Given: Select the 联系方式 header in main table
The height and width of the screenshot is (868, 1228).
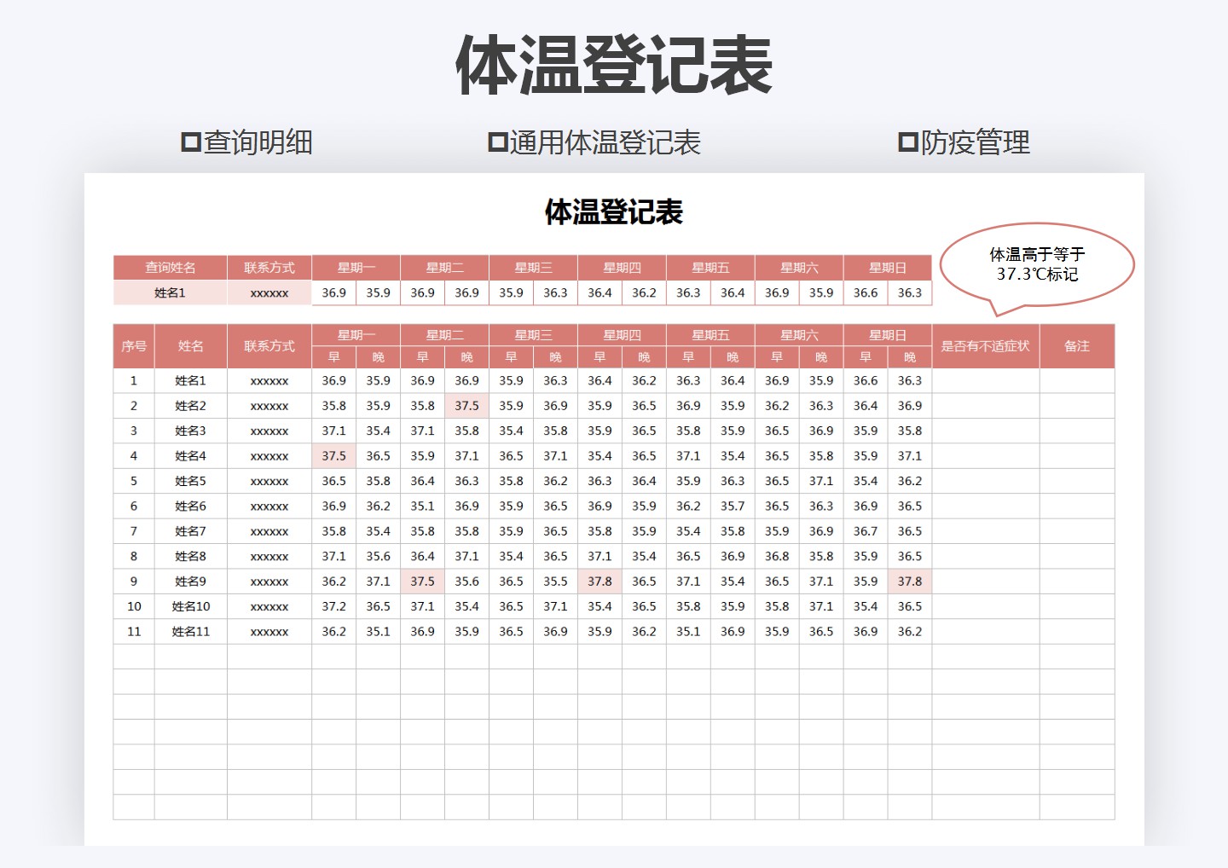Looking at the screenshot, I should [268, 345].
